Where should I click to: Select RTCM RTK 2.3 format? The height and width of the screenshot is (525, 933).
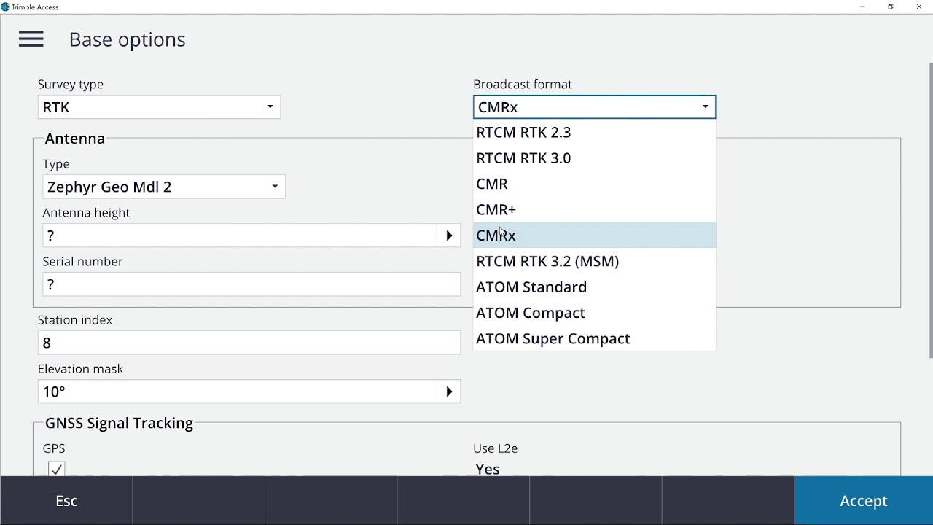pos(595,133)
